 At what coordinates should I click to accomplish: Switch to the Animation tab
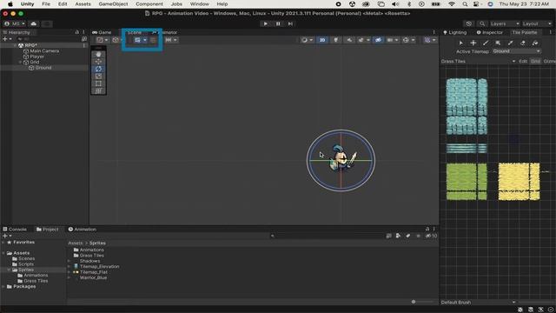pos(83,230)
